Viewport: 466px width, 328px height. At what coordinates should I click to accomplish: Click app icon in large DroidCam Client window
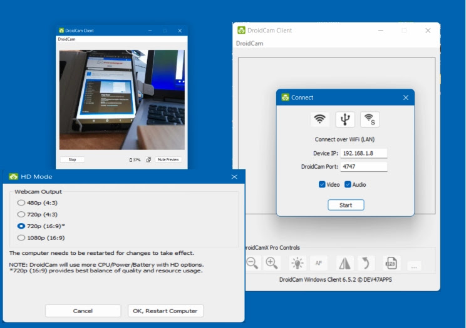coord(241,30)
